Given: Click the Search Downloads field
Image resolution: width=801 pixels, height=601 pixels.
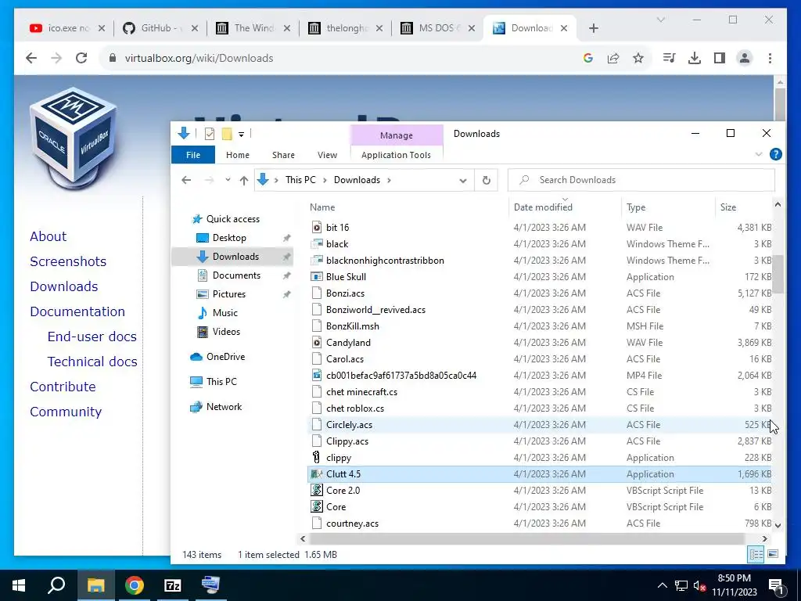Looking at the screenshot, I should (x=641, y=180).
